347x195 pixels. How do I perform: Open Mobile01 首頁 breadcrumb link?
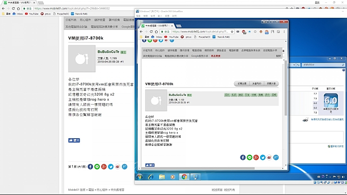click(77, 190)
